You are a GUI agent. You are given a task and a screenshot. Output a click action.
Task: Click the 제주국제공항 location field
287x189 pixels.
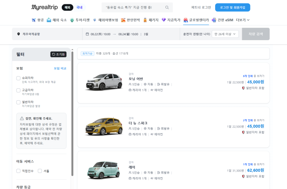[x=47, y=34]
